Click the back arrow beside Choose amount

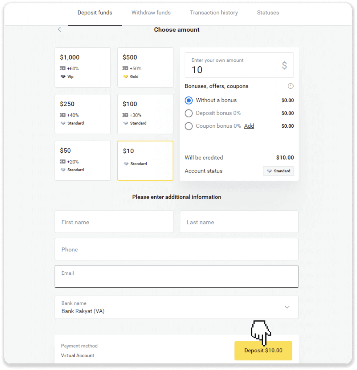coord(59,29)
